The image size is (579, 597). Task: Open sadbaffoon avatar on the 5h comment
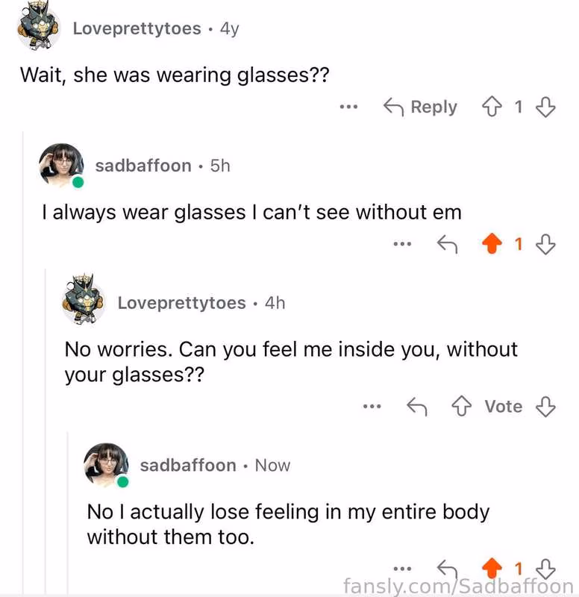[61, 165]
